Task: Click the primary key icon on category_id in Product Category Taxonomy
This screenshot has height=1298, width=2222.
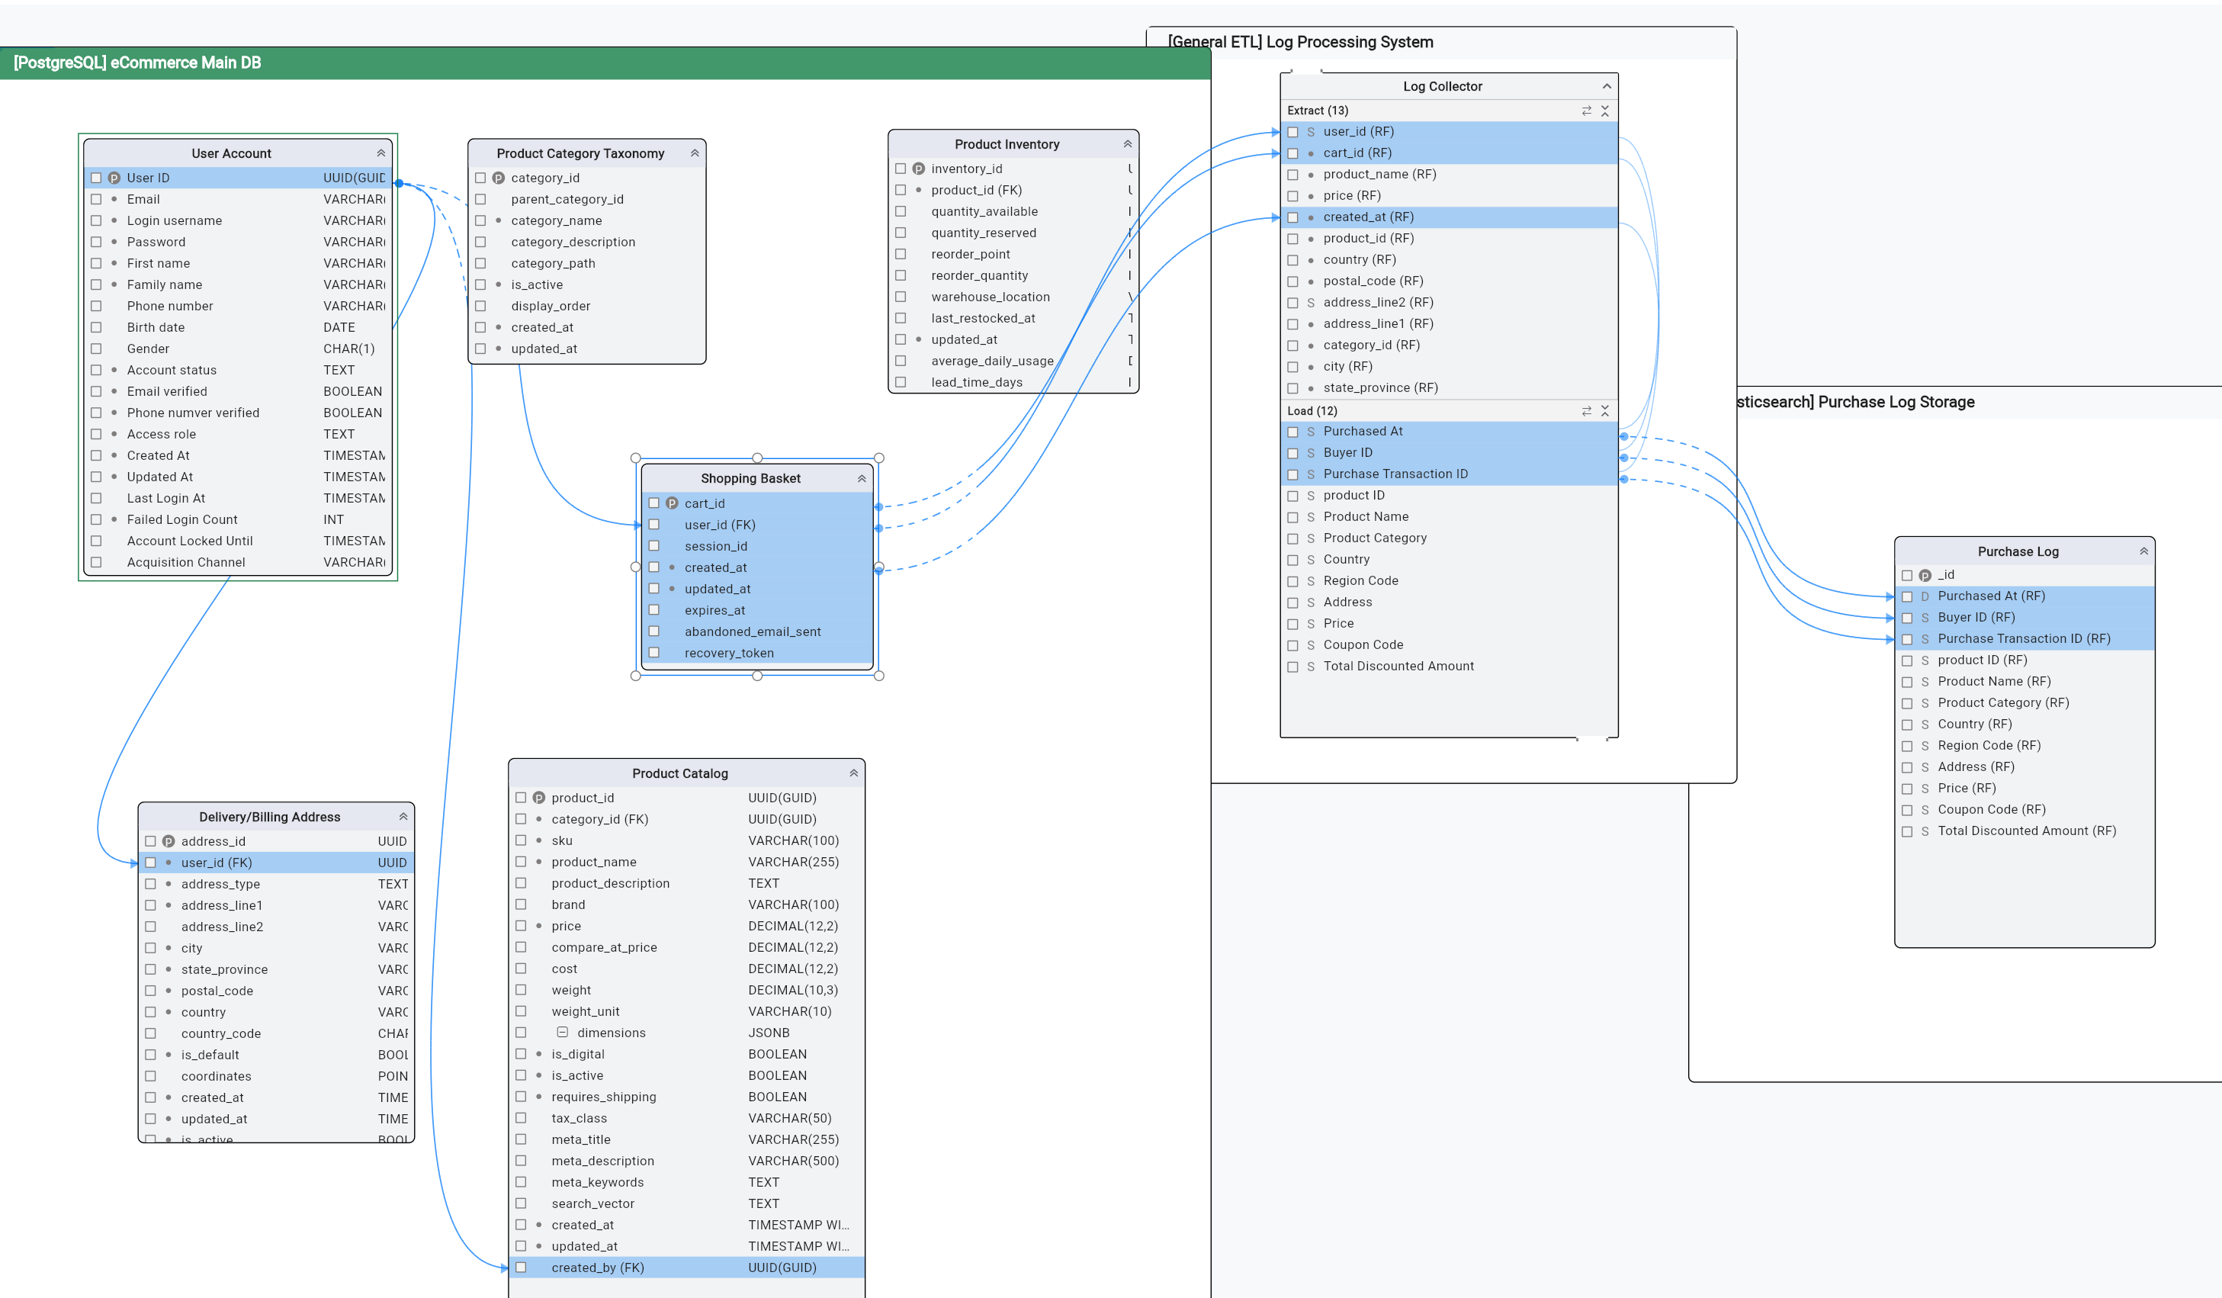Action: point(499,177)
